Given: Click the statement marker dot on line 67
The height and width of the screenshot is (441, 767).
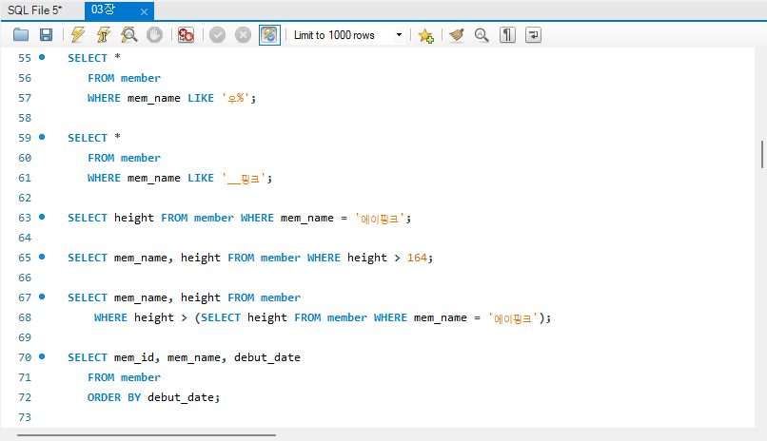Looking at the screenshot, I should pos(42,297).
